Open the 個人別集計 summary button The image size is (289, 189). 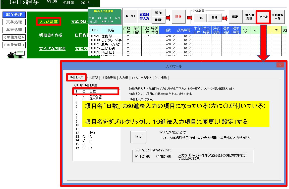point(249,17)
